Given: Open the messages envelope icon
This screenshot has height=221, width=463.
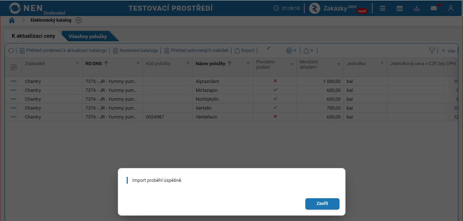Looking at the screenshot, I should coord(434,8).
